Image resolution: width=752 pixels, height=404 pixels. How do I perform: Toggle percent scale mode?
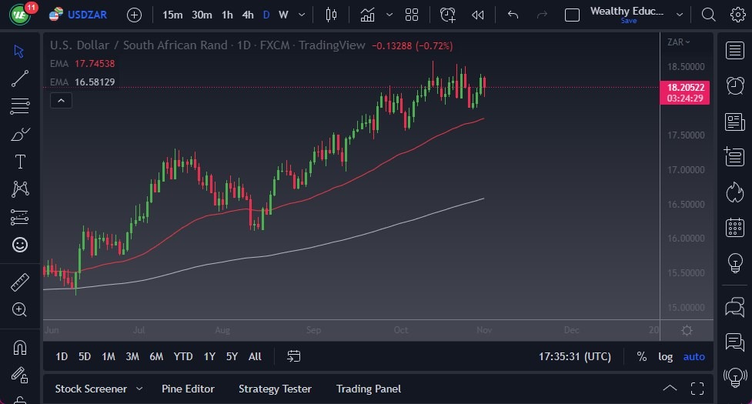641,356
